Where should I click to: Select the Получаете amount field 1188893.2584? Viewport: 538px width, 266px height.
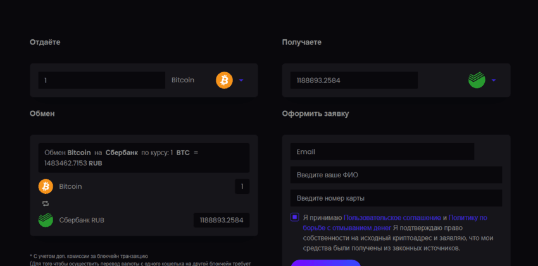tap(353, 80)
